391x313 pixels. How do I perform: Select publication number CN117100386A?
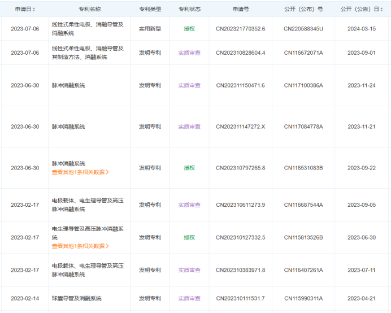pos(303,86)
